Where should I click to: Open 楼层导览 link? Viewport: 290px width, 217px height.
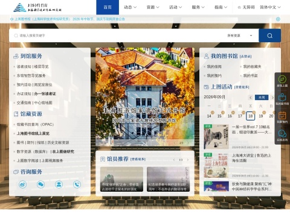pos(41,66)
